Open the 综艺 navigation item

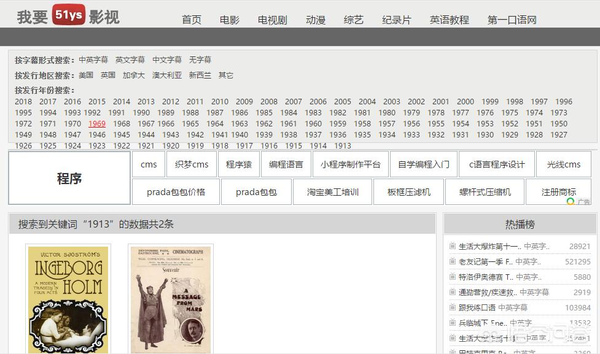[353, 20]
